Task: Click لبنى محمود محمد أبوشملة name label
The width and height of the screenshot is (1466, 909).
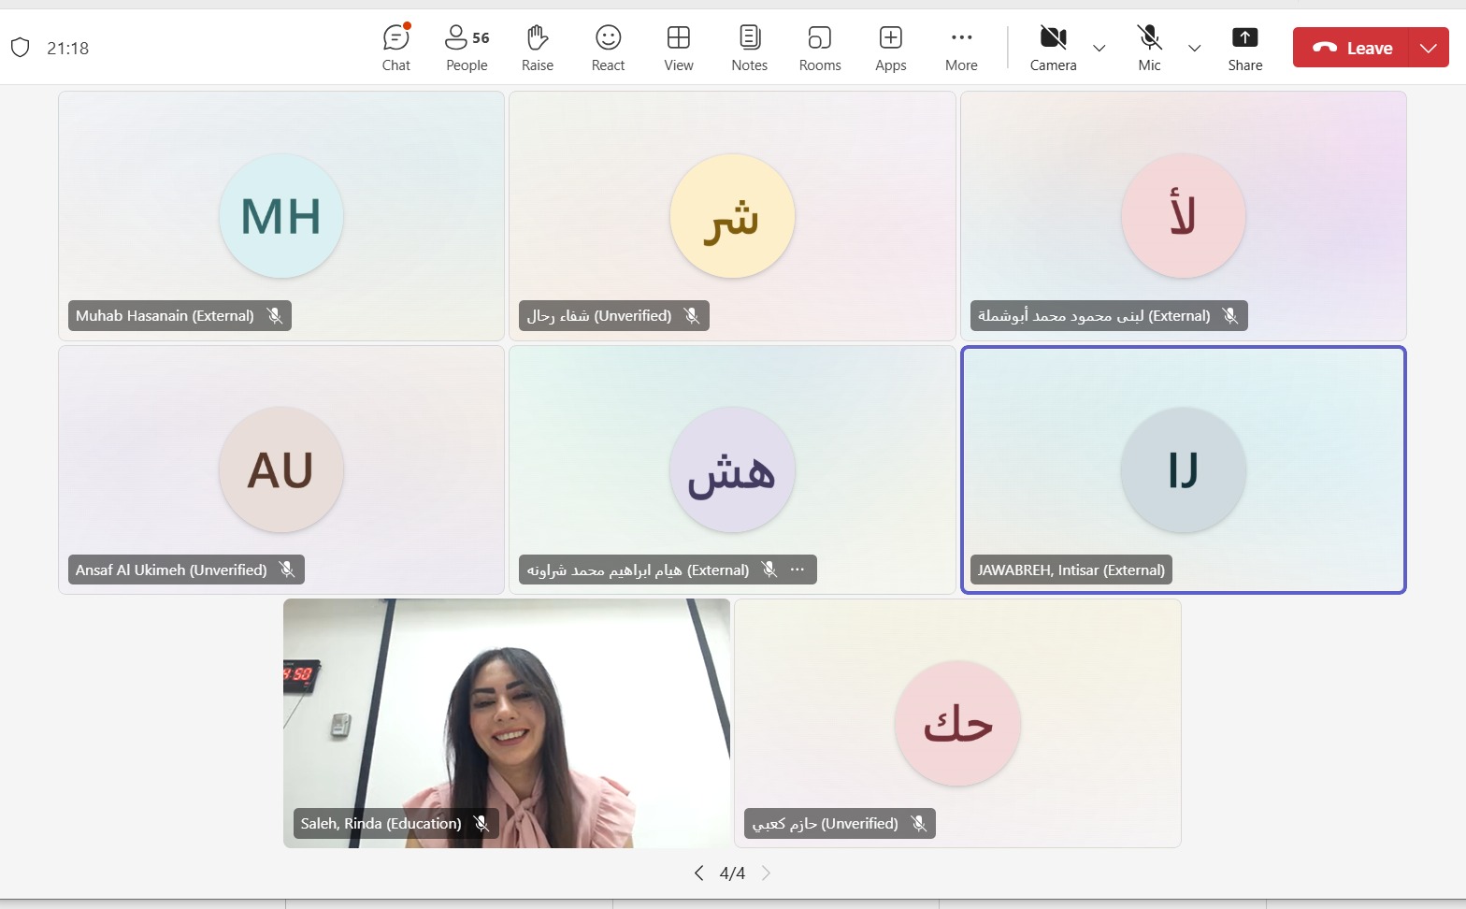Action: [1094, 316]
